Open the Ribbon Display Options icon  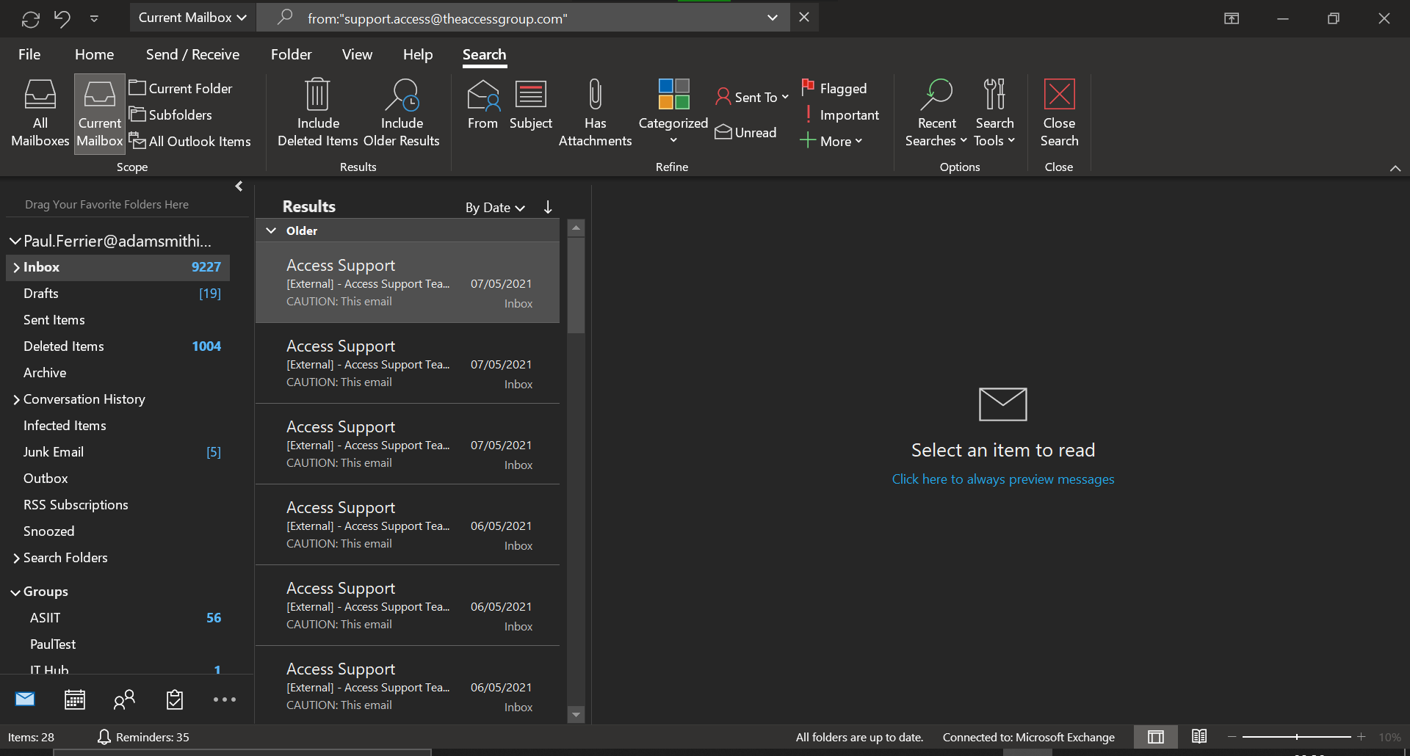(1232, 18)
